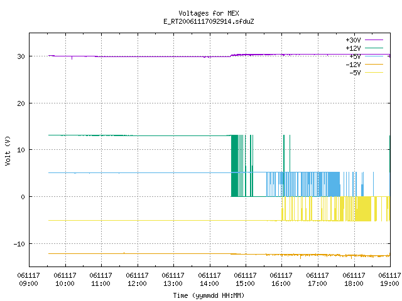Click the x-axis label 061117 18:00

pos(354,279)
